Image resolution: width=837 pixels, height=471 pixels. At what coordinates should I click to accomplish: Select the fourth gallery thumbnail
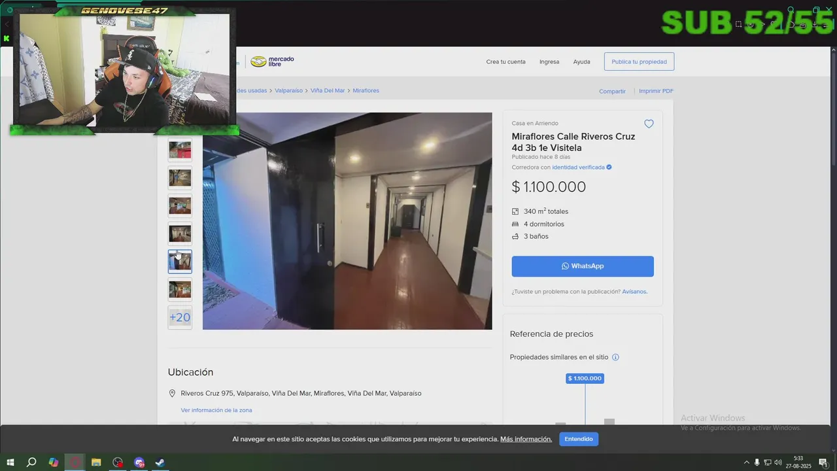coord(180,234)
